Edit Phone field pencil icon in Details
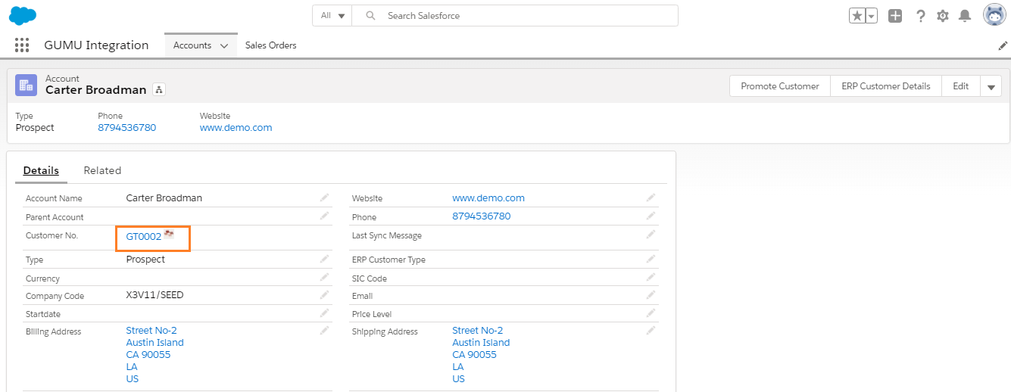Viewport: 1011px width, 392px height. [651, 216]
